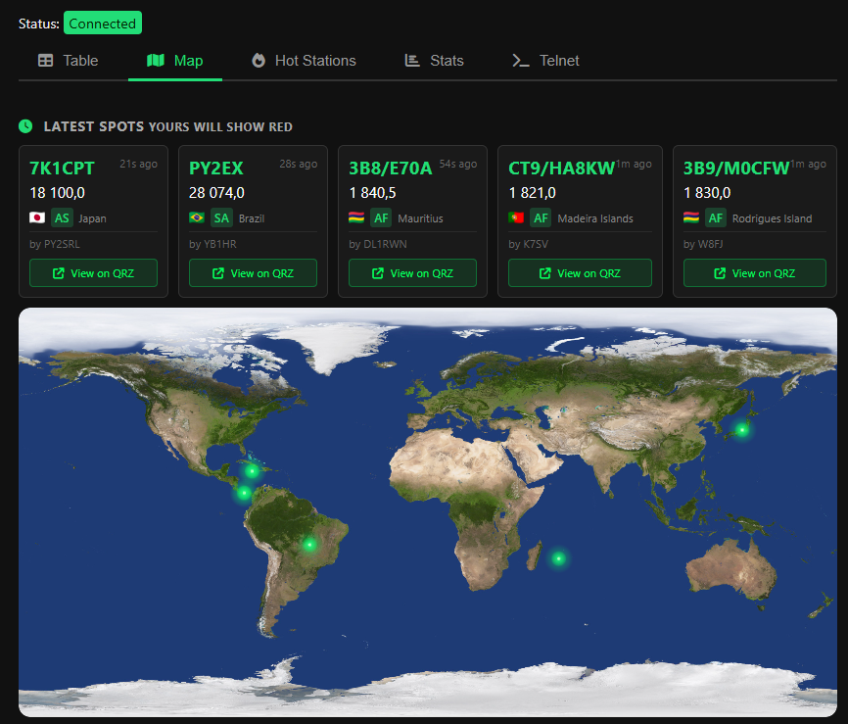Click the map marker east of Madagascar
848x724 pixels.
point(558,558)
